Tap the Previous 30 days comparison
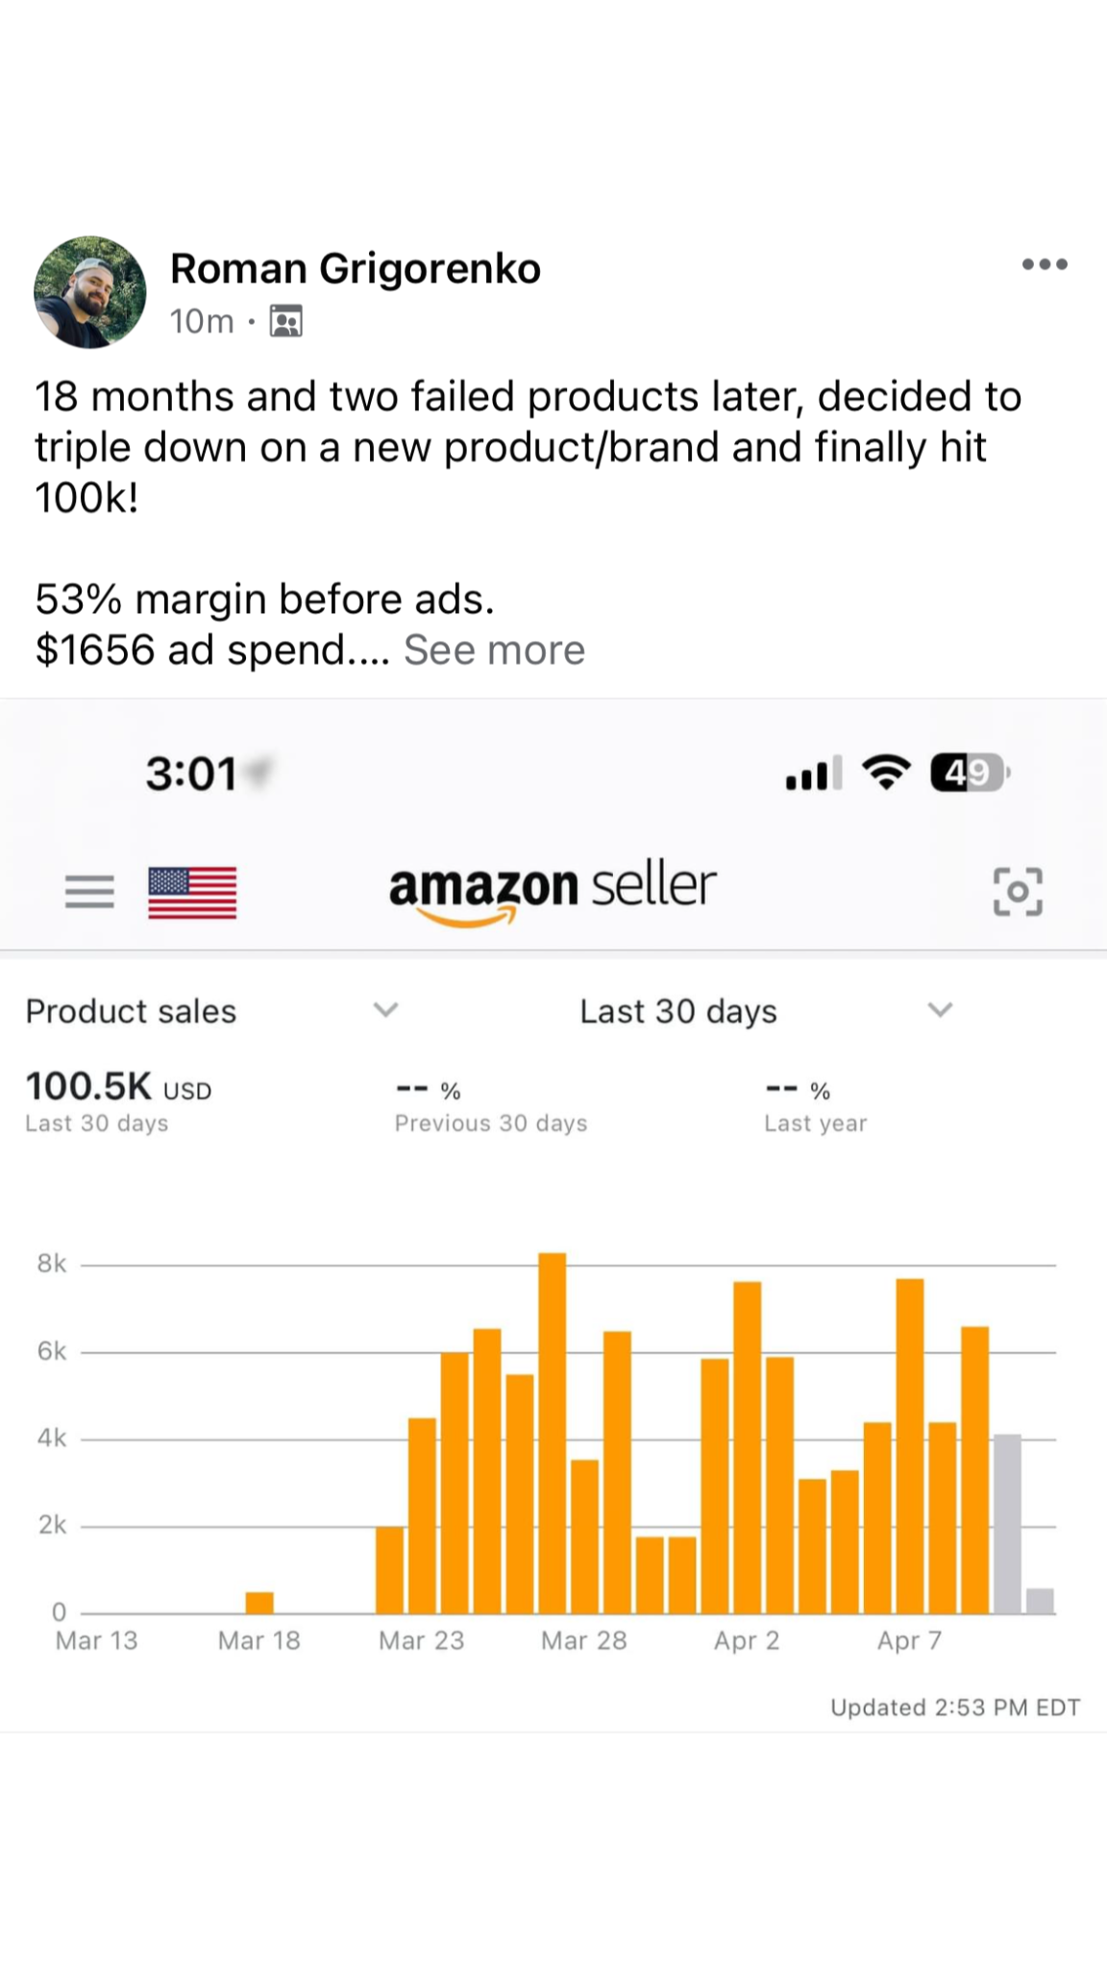The width and height of the screenshot is (1107, 1968). point(490,1123)
